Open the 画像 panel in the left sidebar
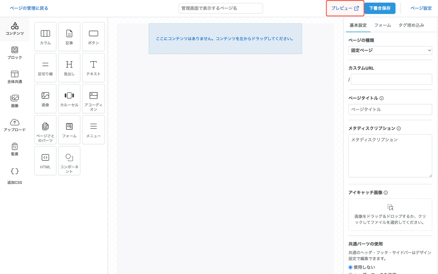 pyautogui.click(x=14, y=100)
